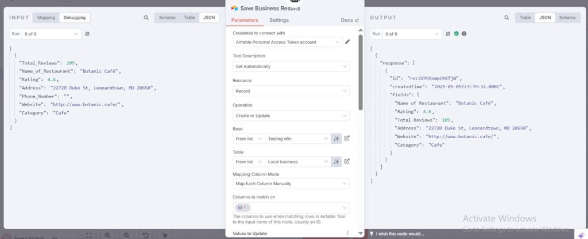Image resolution: width=588 pixels, height=239 pixels.
Task: Click output createdTime value
Action: (x=467, y=87)
